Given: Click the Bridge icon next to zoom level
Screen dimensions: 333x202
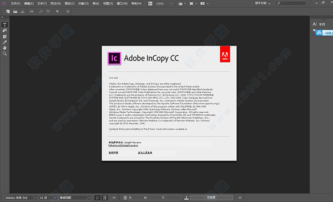Looking at the screenshot, I should 150,3.
